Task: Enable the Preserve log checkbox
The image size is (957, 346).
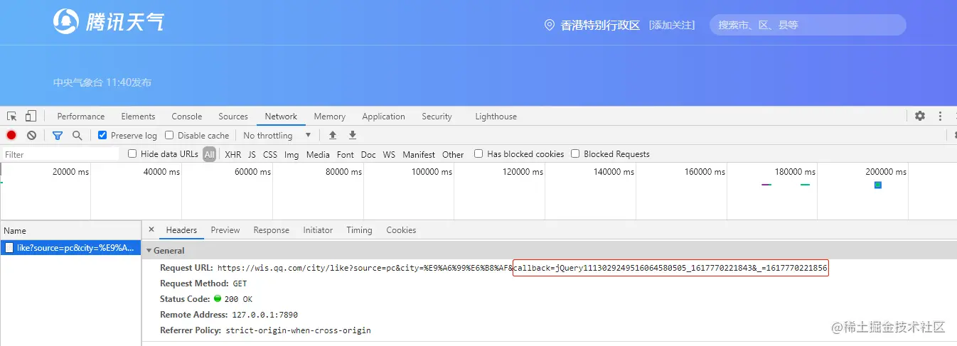Action: [x=102, y=135]
